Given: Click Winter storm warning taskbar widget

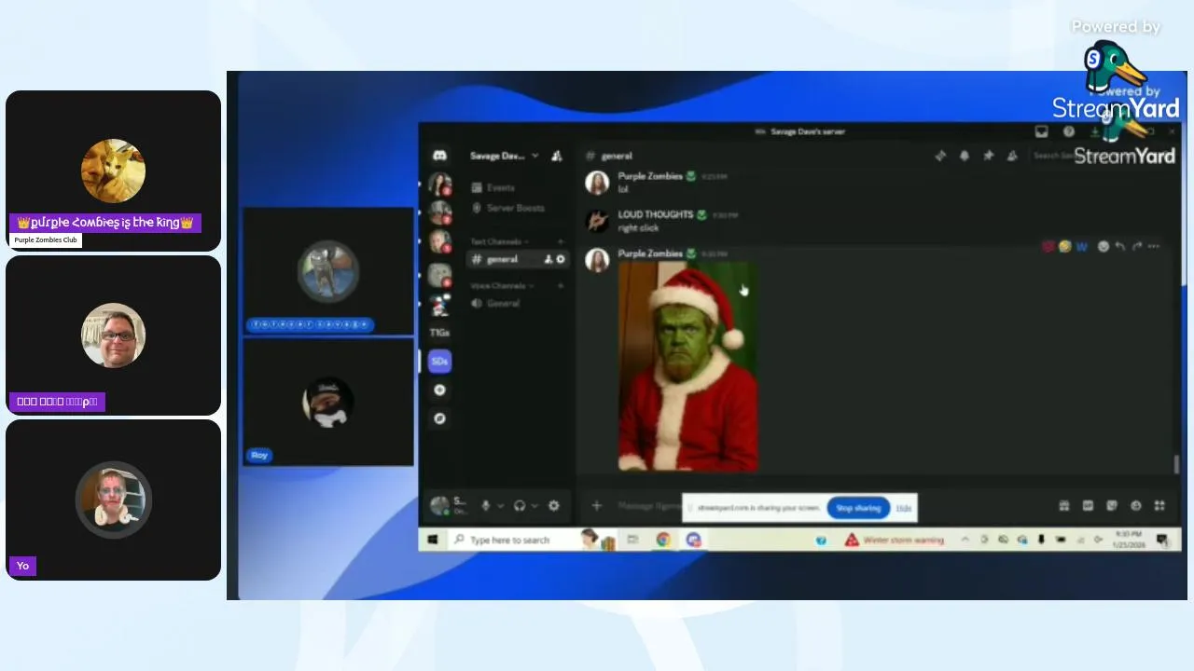Looking at the screenshot, I should pos(895,540).
